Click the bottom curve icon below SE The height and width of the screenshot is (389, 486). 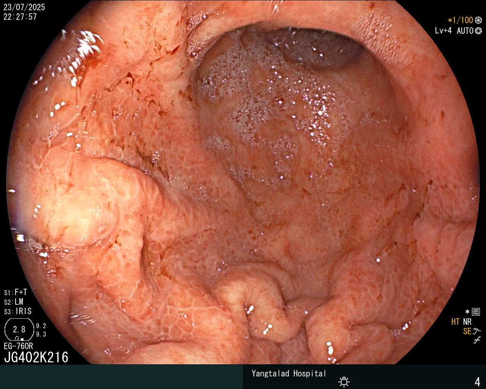(x=477, y=340)
